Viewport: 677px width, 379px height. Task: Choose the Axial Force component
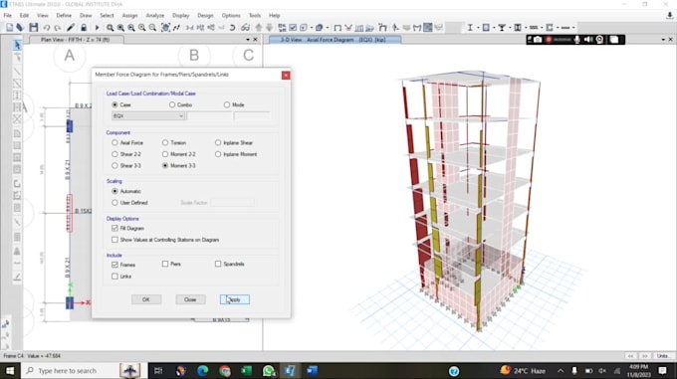click(114, 142)
